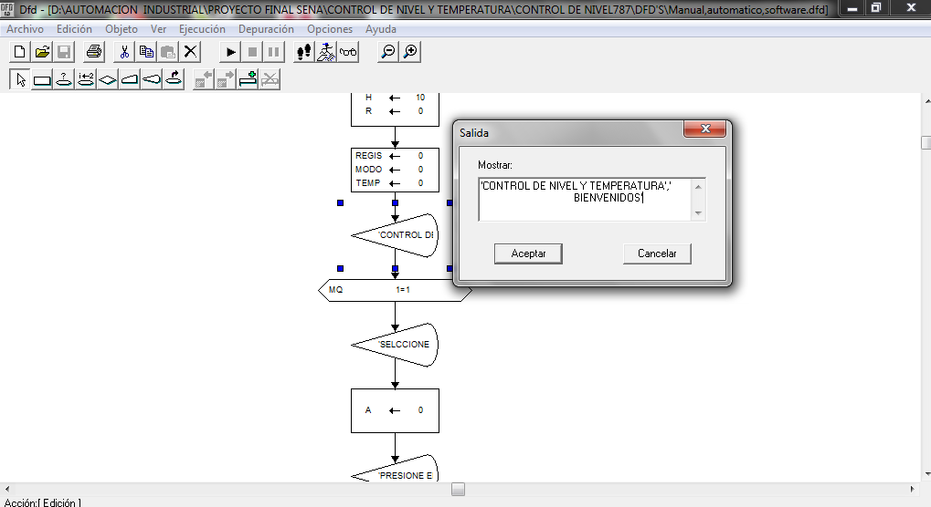Select the MQ 1=1 loop block
Screen dimensions: 931x507
[x=395, y=290]
